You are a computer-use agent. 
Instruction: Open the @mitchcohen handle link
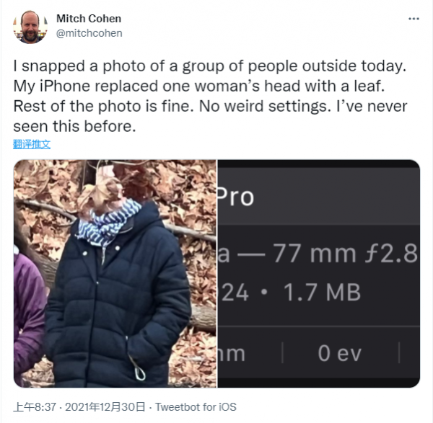coord(89,33)
